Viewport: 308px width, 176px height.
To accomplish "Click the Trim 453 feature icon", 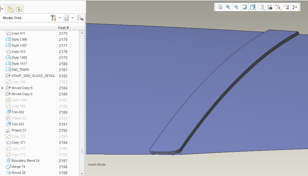I will 8,124.
